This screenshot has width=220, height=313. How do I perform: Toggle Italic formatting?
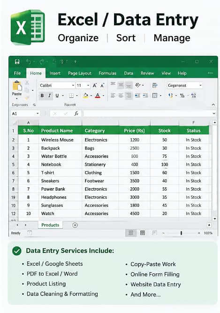point(50,96)
